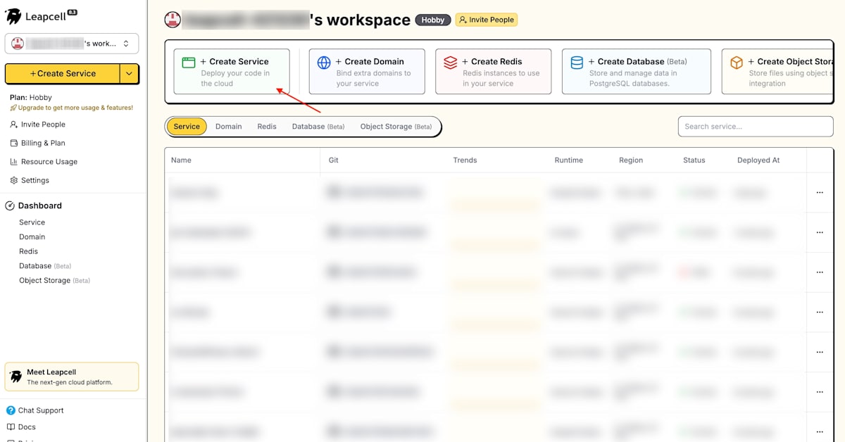Open the three-dot menu of first table row
The height and width of the screenshot is (442, 845).
(820, 192)
